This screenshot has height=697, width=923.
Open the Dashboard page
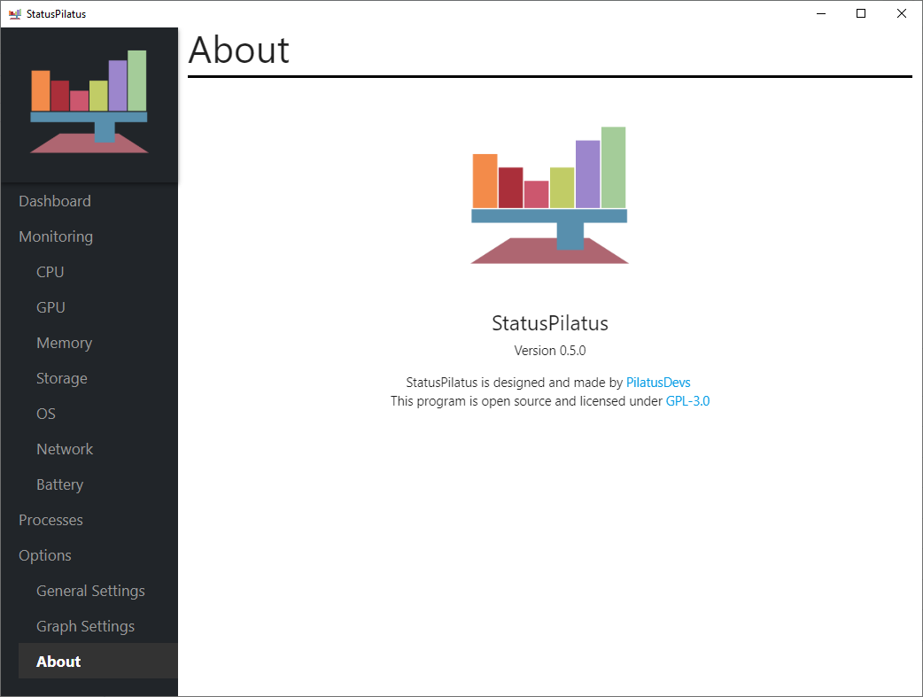click(97, 201)
